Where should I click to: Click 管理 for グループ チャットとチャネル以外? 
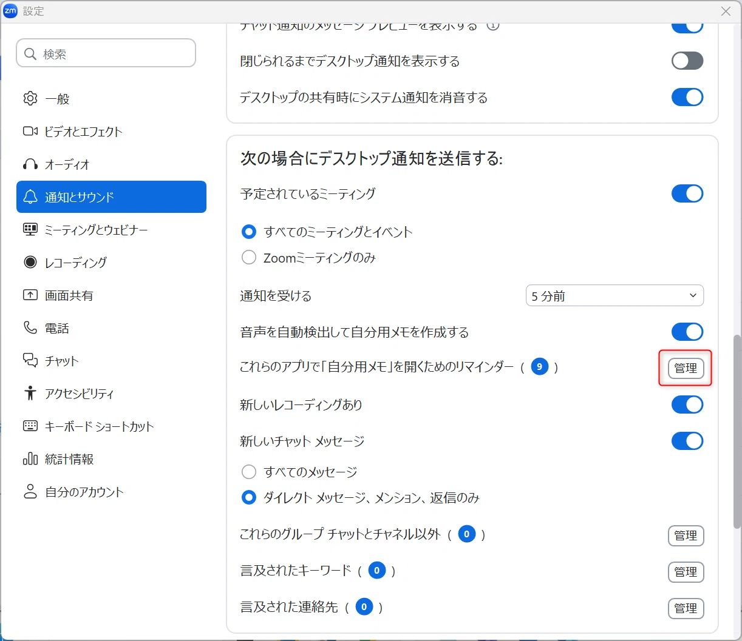686,535
